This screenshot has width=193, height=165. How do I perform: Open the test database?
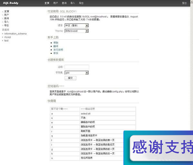[x=6, y=41]
